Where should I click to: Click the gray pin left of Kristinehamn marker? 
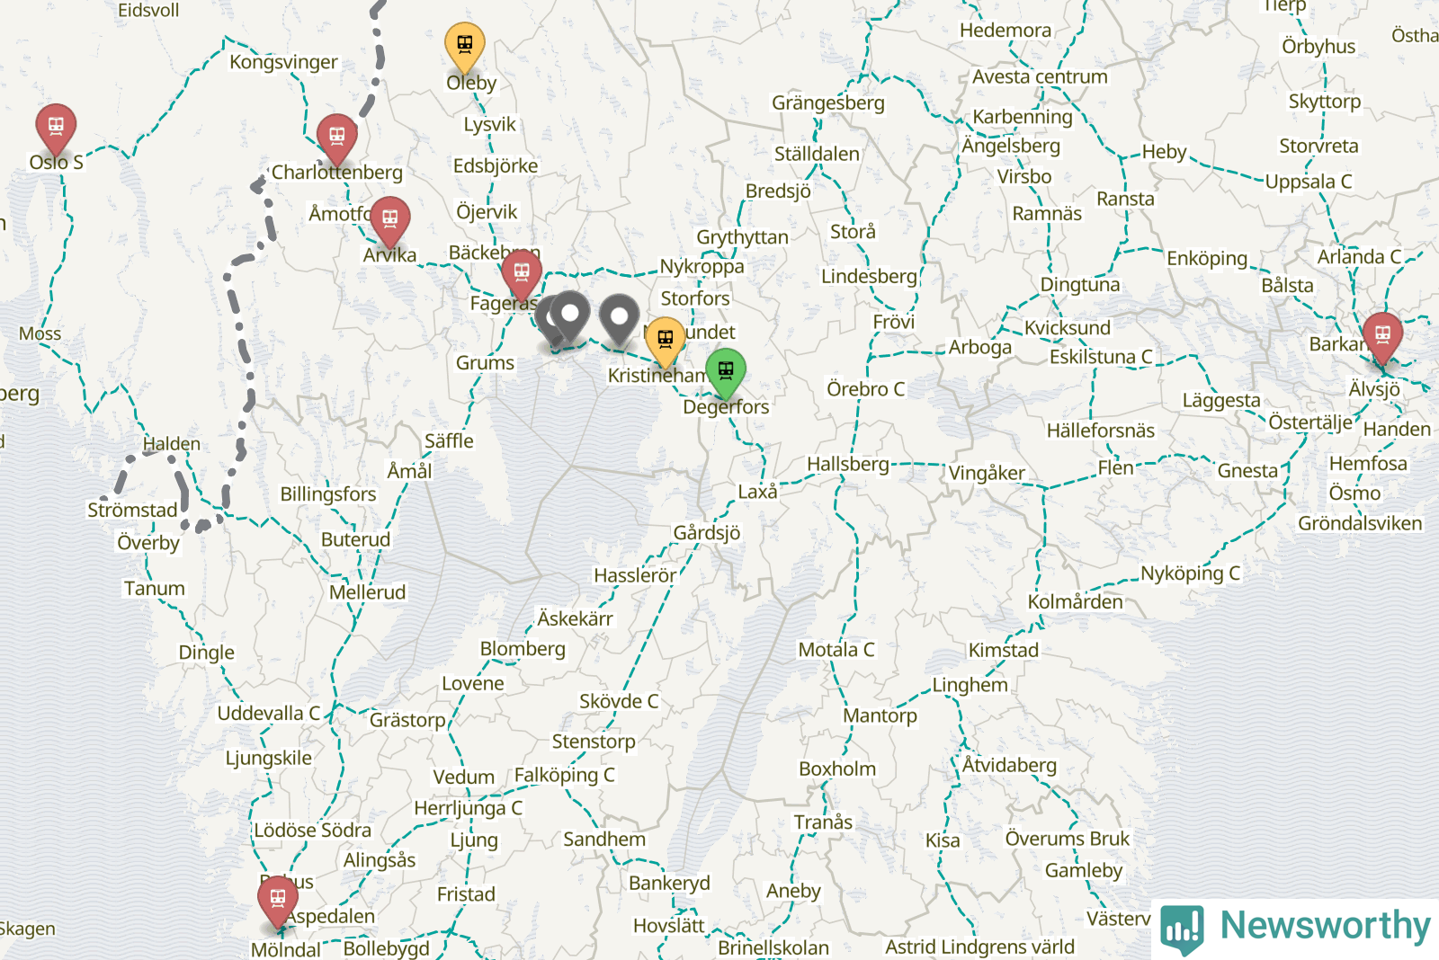pyautogui.click(x=619, y=320)
